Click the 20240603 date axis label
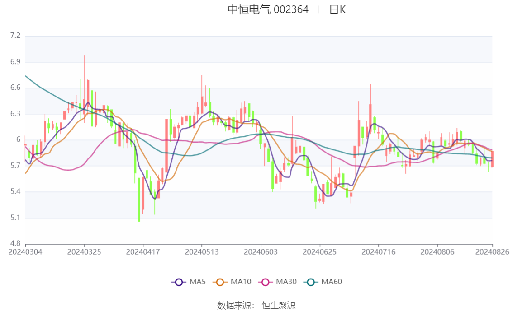The width and height of the screenshot is (513, 311). click(x=261, y=252)
